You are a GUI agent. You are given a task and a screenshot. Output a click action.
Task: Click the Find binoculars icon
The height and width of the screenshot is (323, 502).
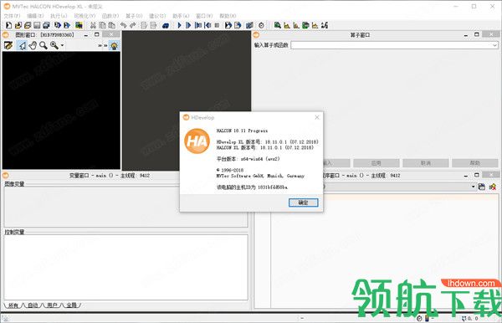166,25
